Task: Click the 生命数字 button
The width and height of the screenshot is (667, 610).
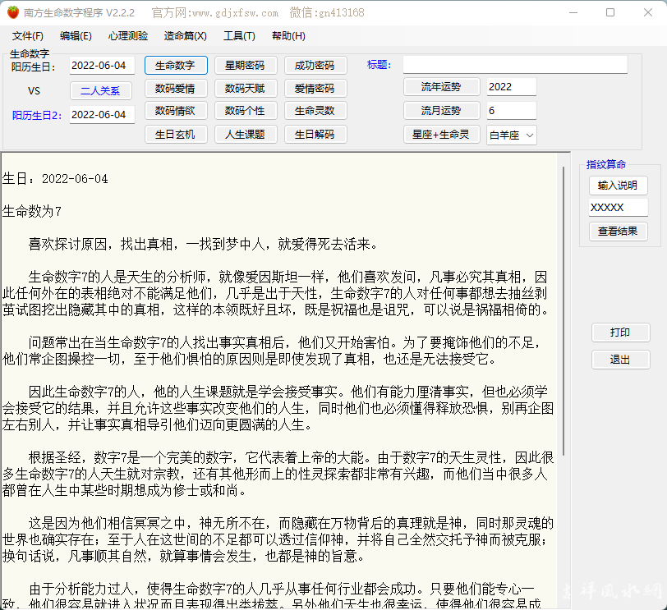Action: pos(175,66)
